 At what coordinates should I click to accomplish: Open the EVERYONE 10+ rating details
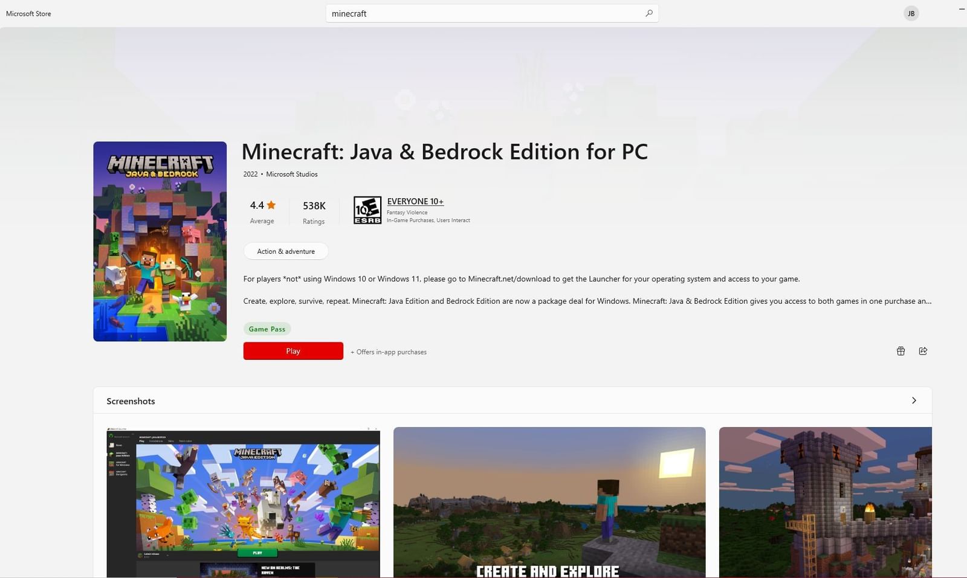(x=415, y=201)
